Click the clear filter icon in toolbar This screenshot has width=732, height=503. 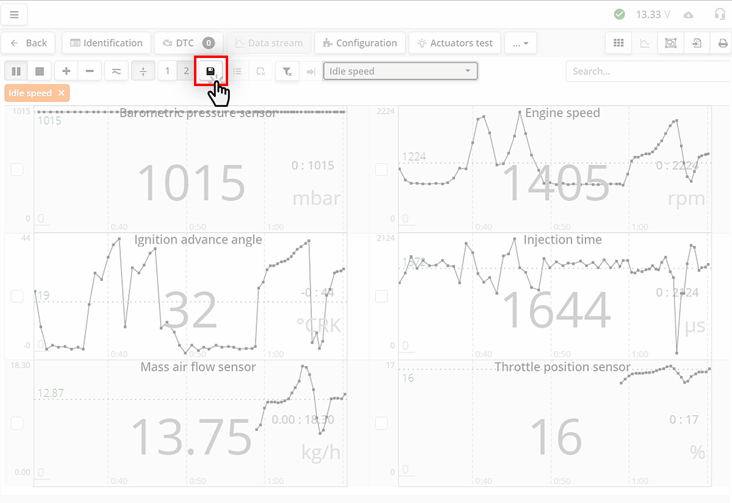287,71
